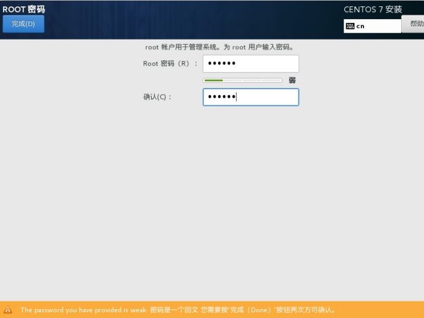Click the weak password warning message
This screenshot has width=424, height=318.
point(180,310)
